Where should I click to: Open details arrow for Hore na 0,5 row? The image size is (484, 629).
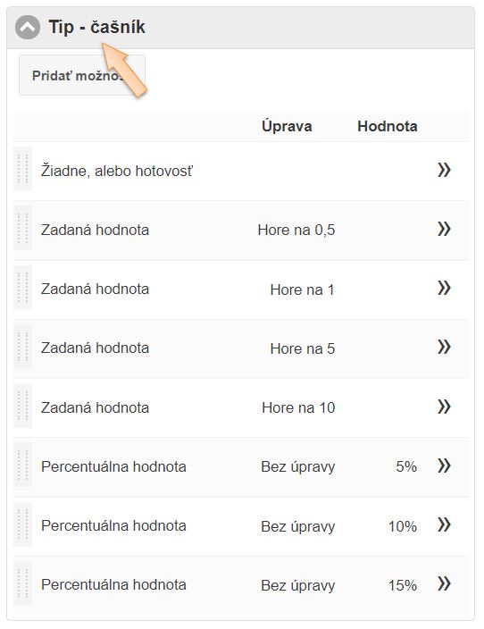444,229
